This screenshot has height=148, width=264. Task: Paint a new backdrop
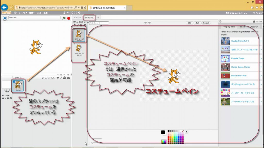(6, 98)
